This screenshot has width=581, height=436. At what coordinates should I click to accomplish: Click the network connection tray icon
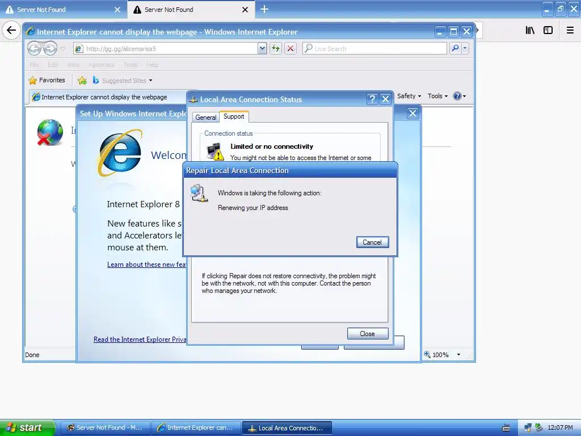528,428
